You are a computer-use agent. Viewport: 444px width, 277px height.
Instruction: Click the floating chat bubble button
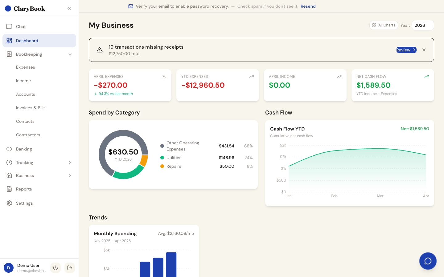pos(428,261)
